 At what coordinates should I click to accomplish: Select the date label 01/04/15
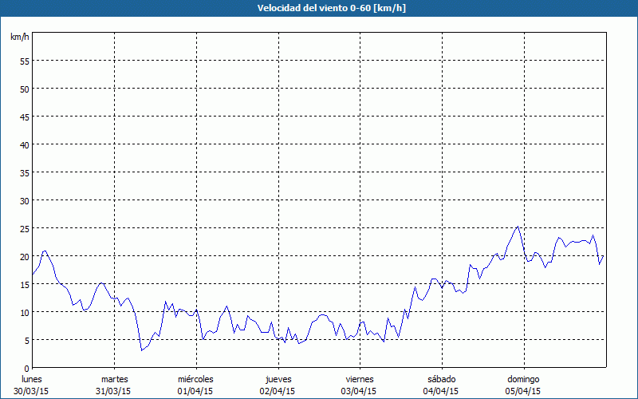195,391
